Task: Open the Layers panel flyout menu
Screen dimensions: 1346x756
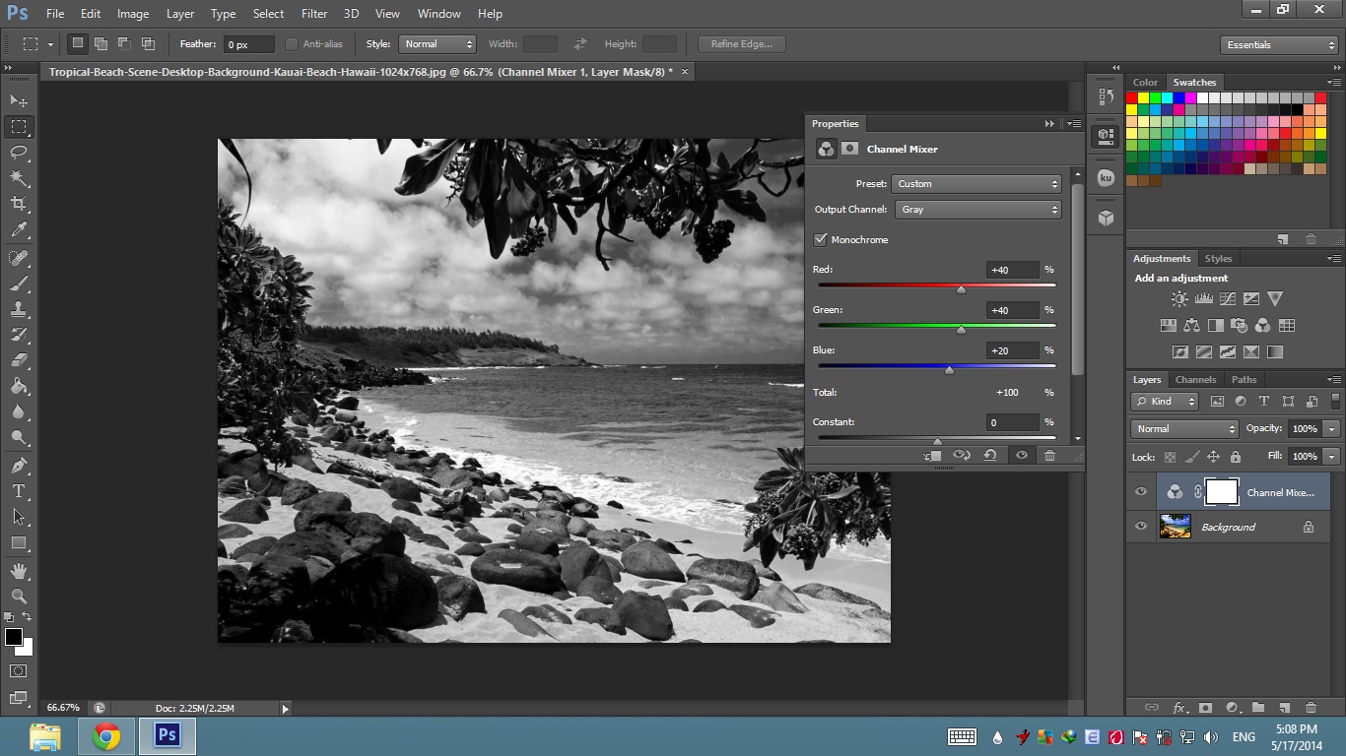Action: [x=1335, y=379]
